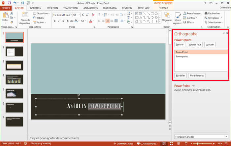Viewport: 231px width, 146px height.
Task: Open the Contour outline dropdown
Action: pos(190,18)
